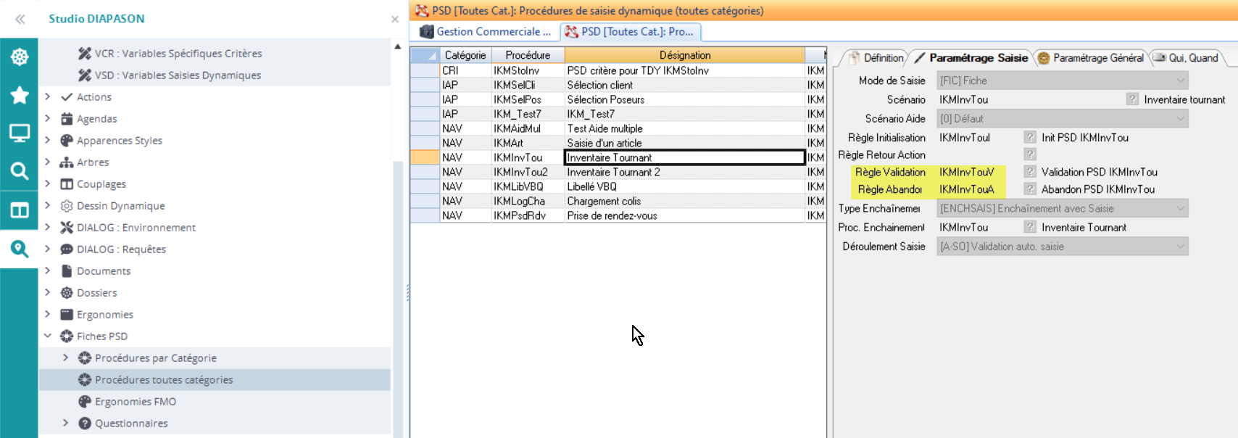
Task: Open the Gestion Commerciale tab
Action: 486,32
